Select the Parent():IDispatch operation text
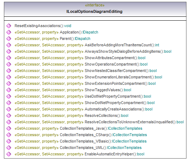Screen dimensions: 190x160 75,38
